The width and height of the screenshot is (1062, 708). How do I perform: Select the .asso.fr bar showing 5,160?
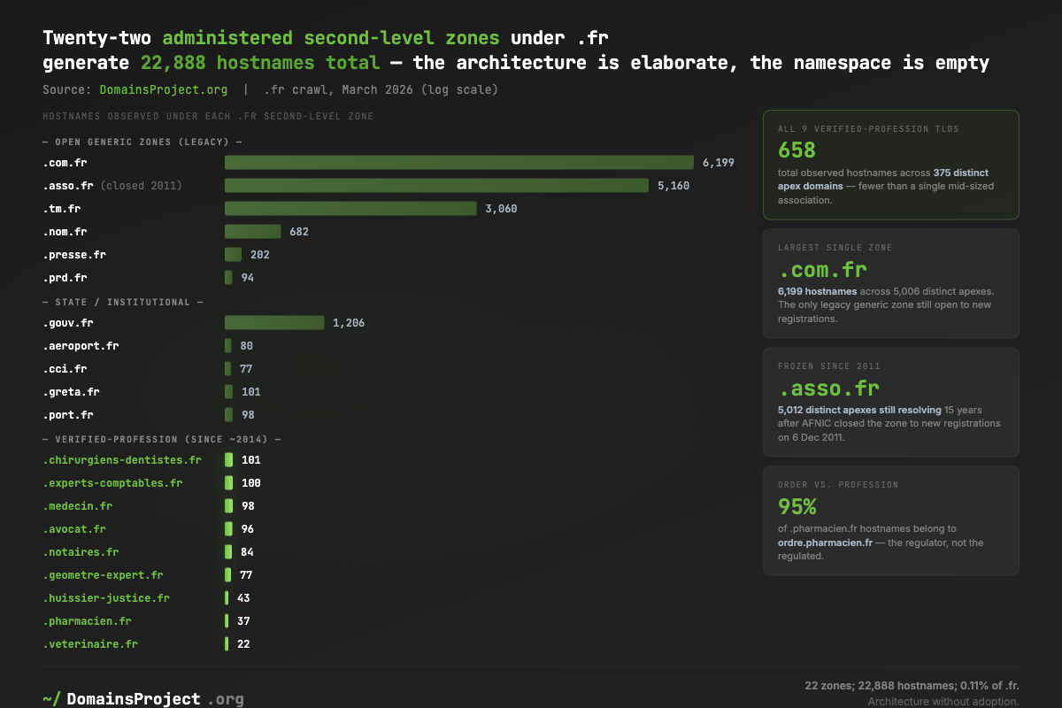click(436, 186)
